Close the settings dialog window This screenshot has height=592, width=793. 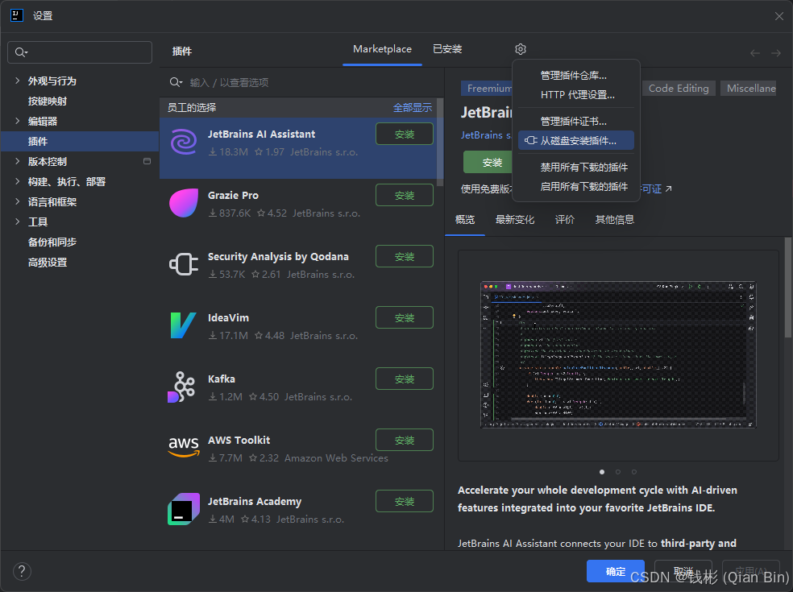(778, 16)
